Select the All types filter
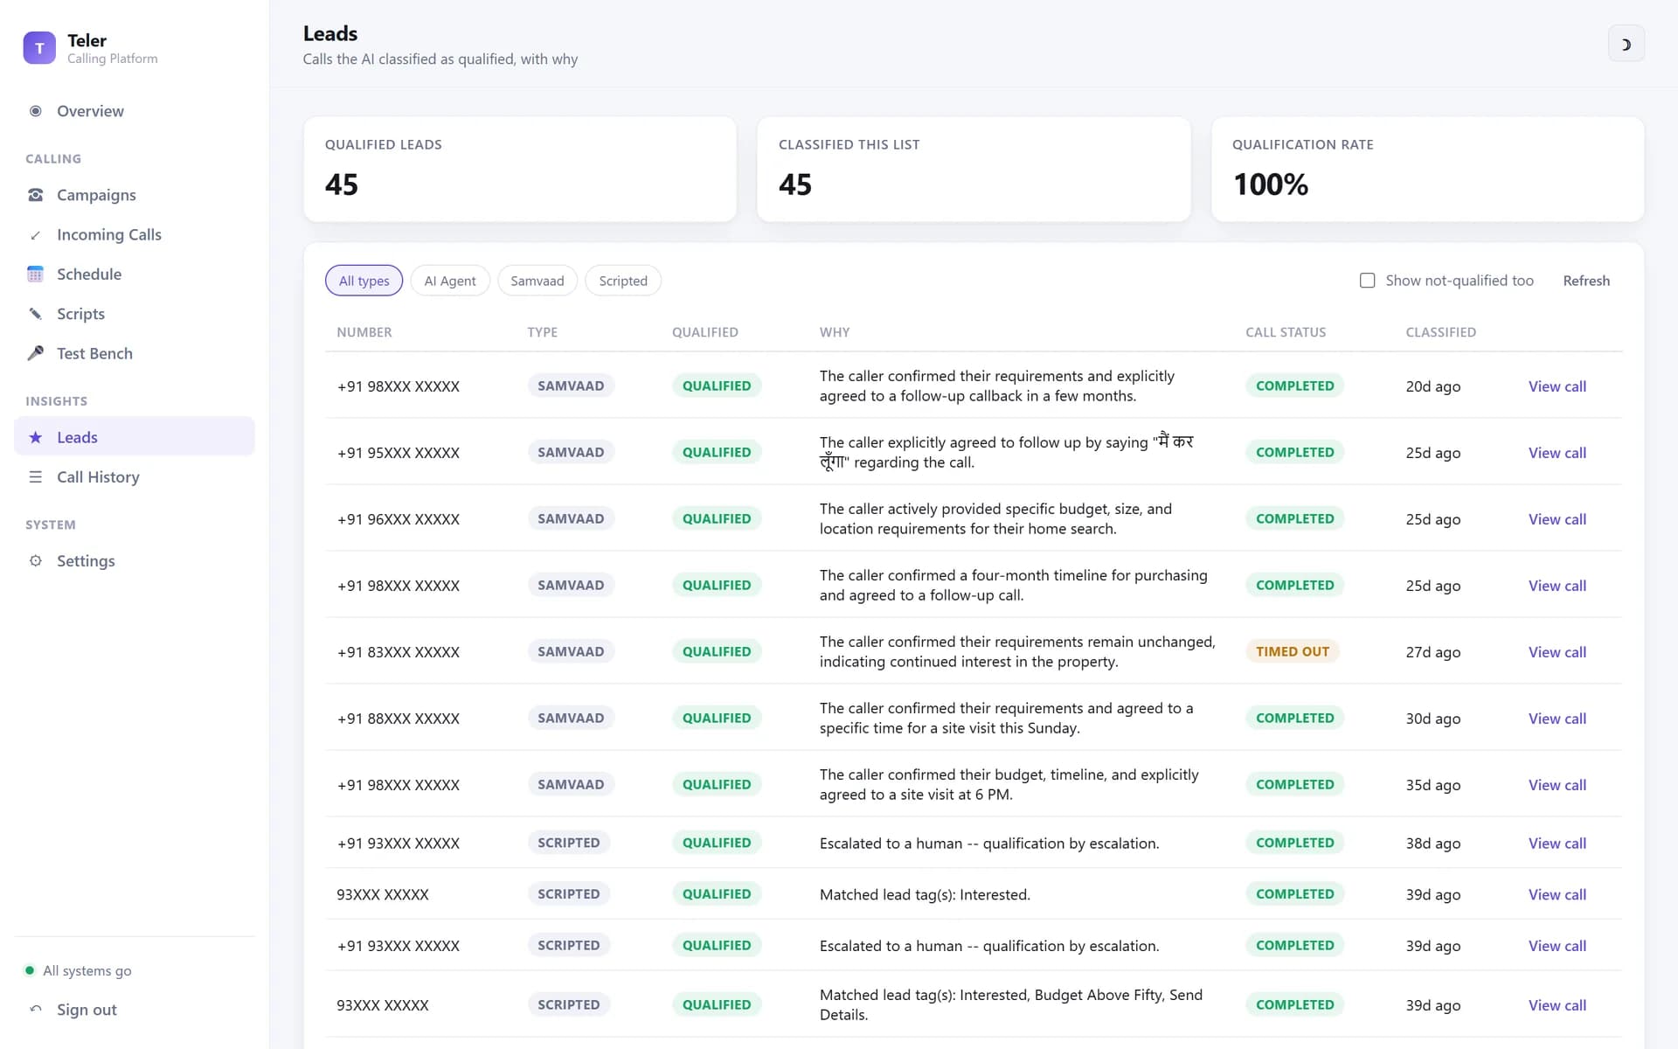1678x1049 pixels. [364, 281]
